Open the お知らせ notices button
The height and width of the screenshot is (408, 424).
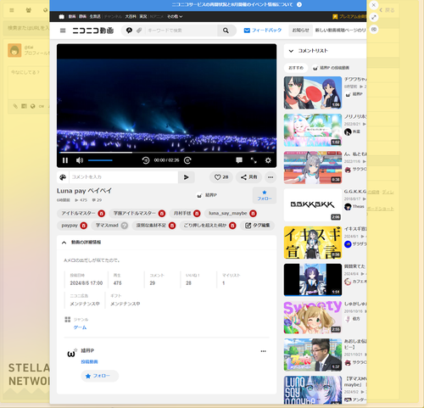(x=300, y=30)
